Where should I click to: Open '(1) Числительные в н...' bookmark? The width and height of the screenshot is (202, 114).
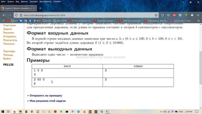point(80,21)
